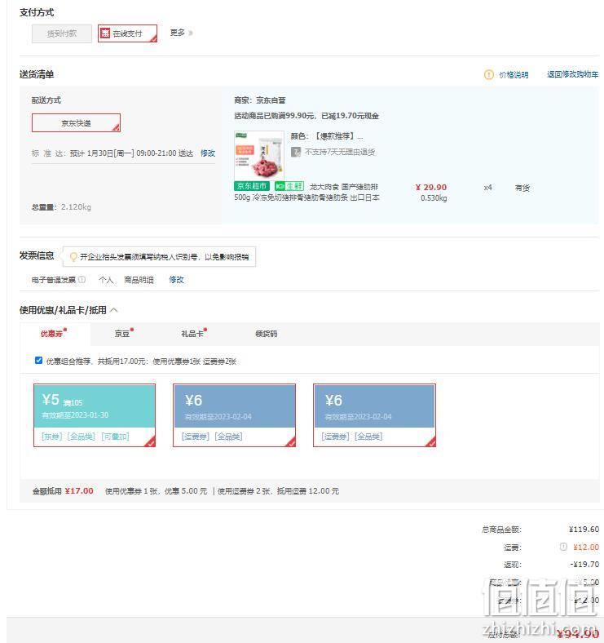The height and width of the screenshot is (643, 604).
Task: Click the invoice tip lightbulb icon
Action: pyautogui.click(x=73, y=257)
